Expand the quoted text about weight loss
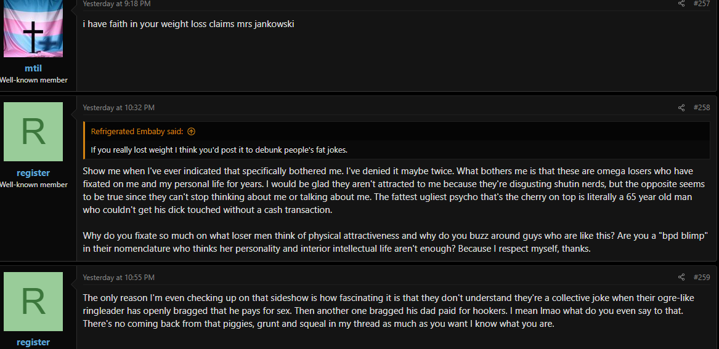The image size is (719, 349). (x=219, y=150)
